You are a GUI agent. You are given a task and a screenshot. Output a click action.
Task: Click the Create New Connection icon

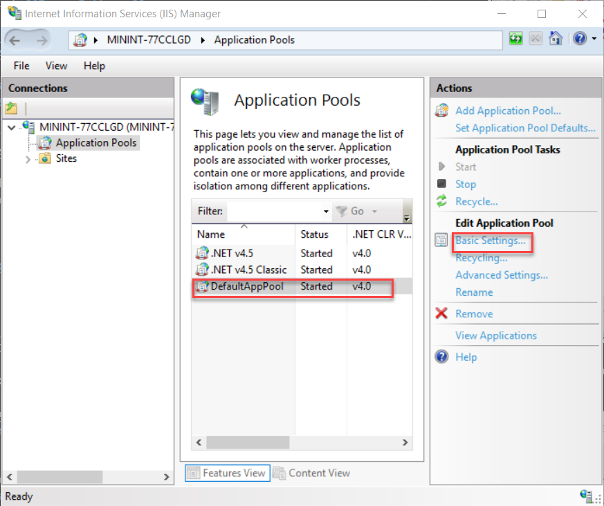tap(12, 109)
